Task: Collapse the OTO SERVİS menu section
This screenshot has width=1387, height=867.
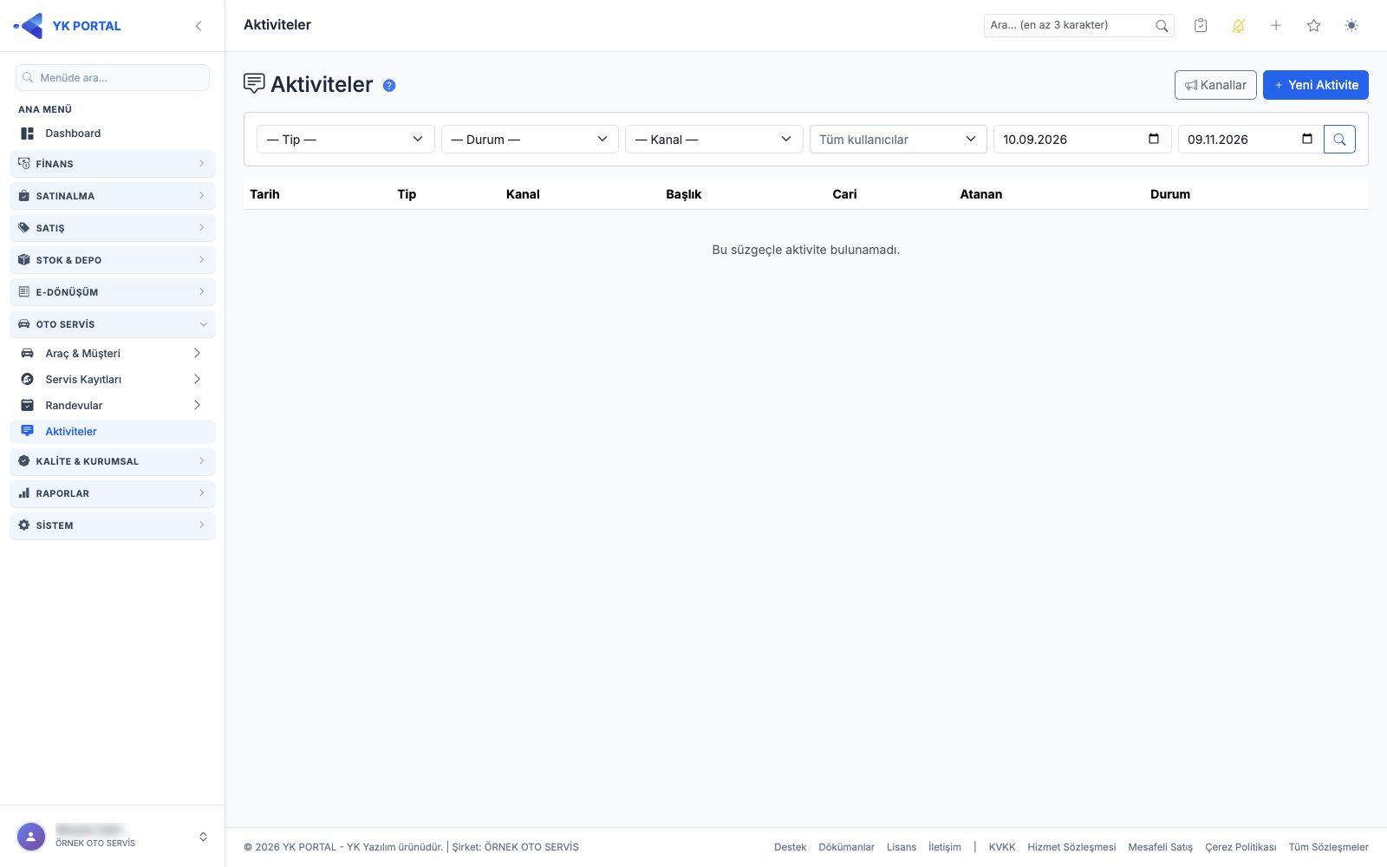Action: pyautogui.click(x=113, y=324)
